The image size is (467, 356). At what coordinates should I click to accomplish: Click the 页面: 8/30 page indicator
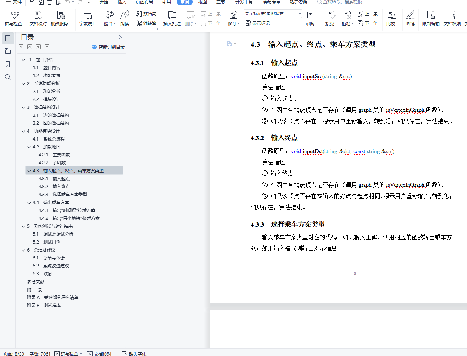pyautogui.click(x=14, y=354)
